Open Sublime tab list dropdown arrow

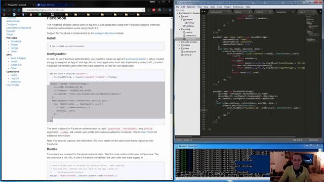(x=321, y=12)
